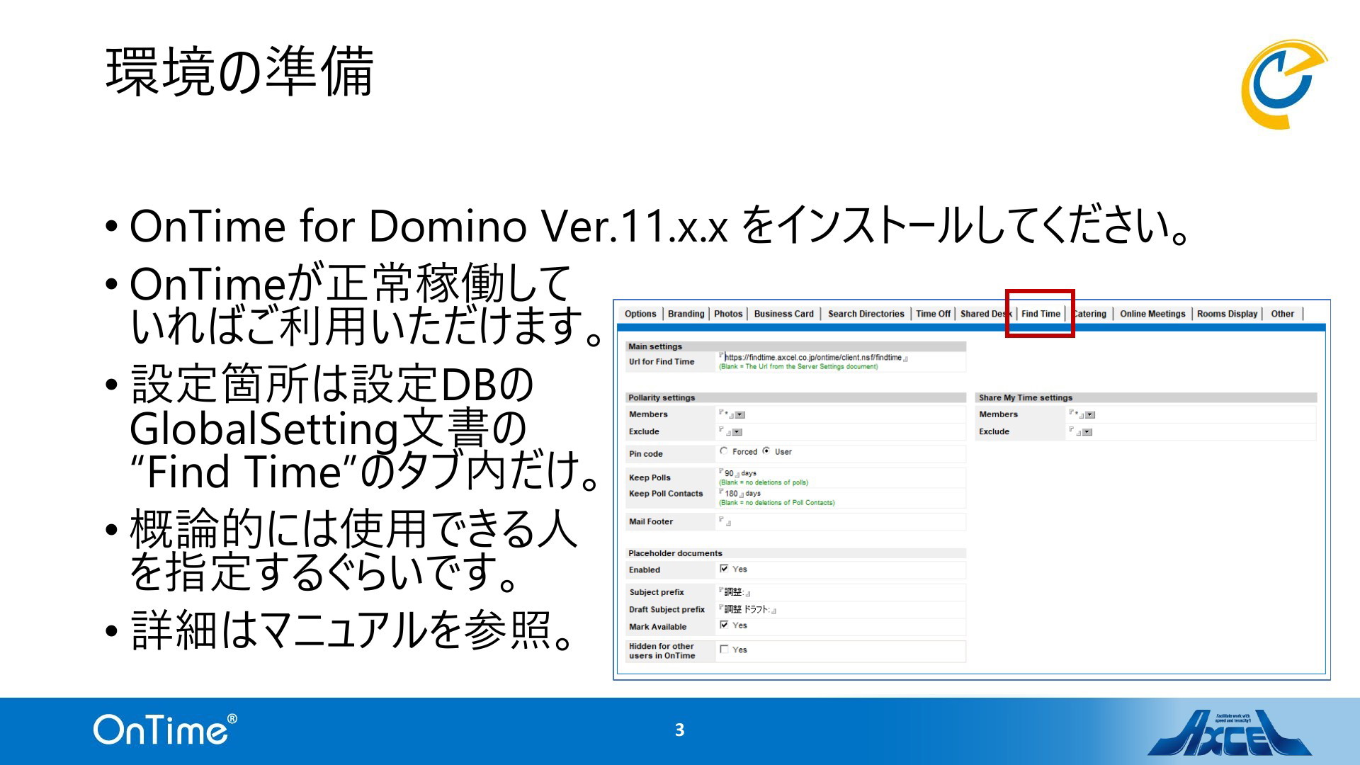The height and width of the screenshot is (765, 1360).
Task: Click the Mail Footer input field
Action: pyautogui.click(x=725, y=522)
